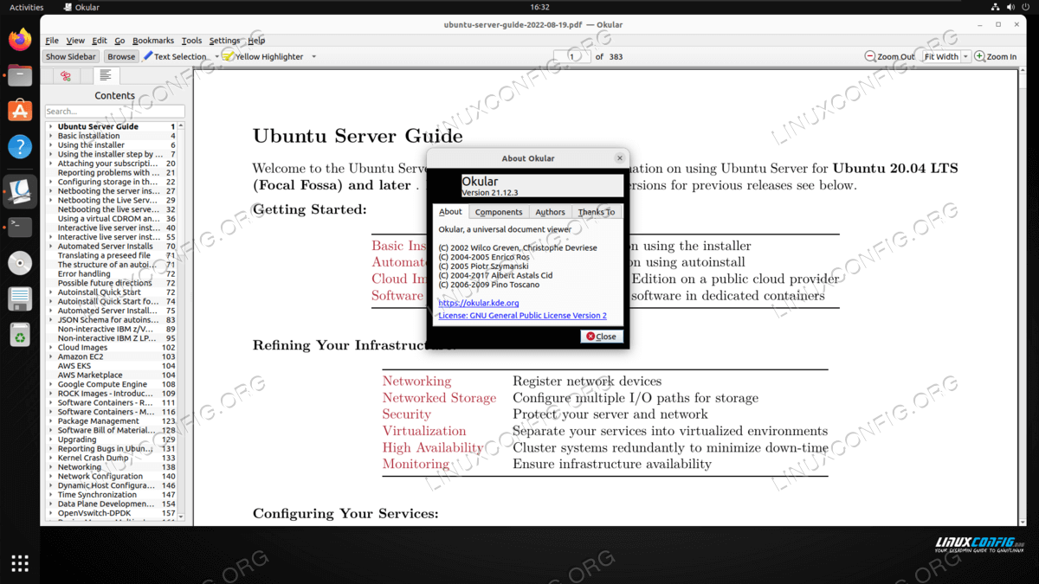Image resolution: width=1039 pixels, height=584 pixels.
Task: Select the Text Selection tool
Action: [x=176, y=57]
